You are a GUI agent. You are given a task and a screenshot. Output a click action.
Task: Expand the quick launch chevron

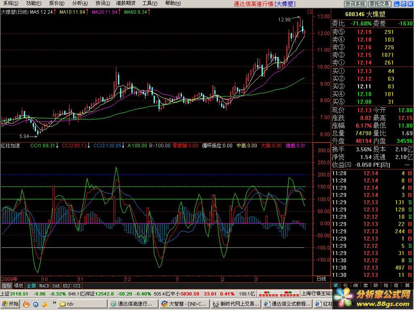pos(55,303)
